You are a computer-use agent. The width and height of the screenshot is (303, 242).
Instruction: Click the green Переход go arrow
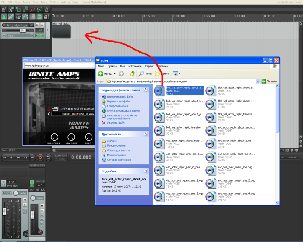click(x=264, y=81)
